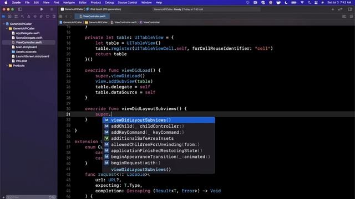Click ViewController.swift in jump bar

pos(124,22)
